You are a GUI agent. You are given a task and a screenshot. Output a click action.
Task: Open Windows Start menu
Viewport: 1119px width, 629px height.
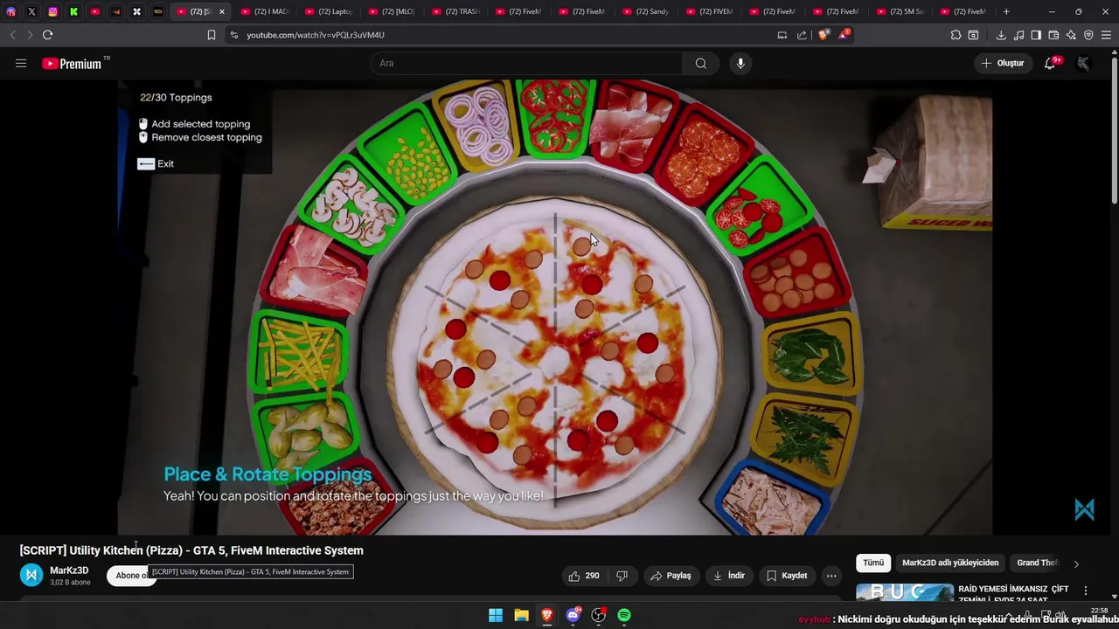point(496,615)
